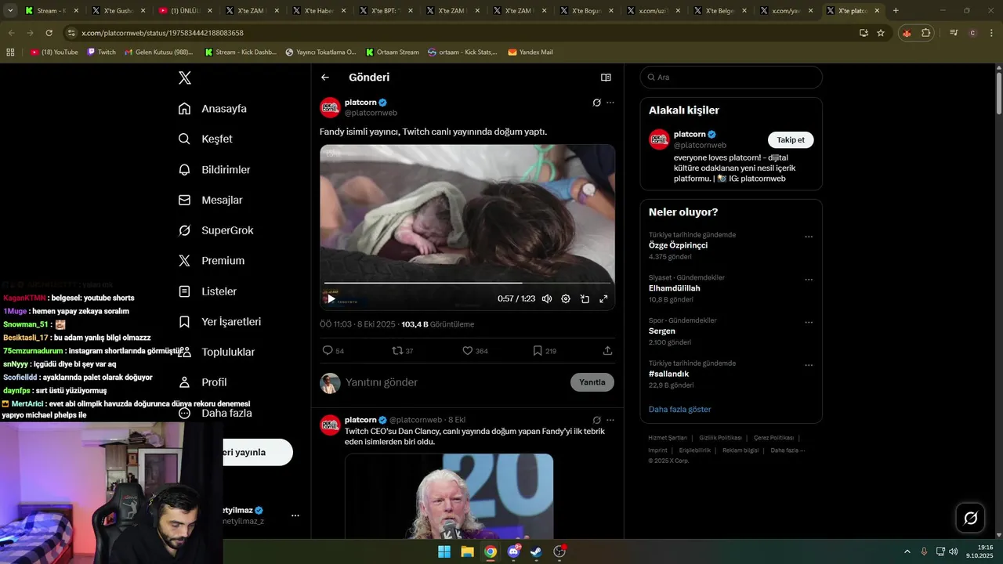This screenshot has width=1003, height=564.
Task: Click Grok icon on the Dan Clancy reply
Action: pos(596,420)
